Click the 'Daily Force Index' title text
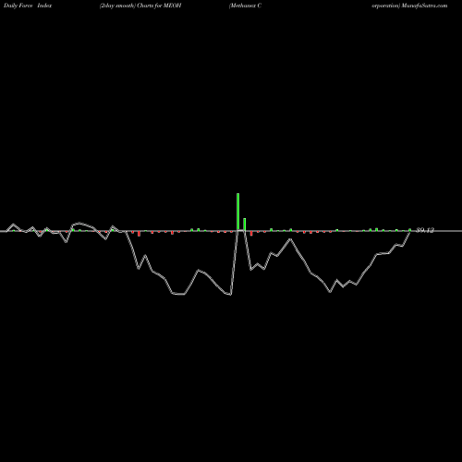Viewport: 462px width, 462px height. pos(28,6)
